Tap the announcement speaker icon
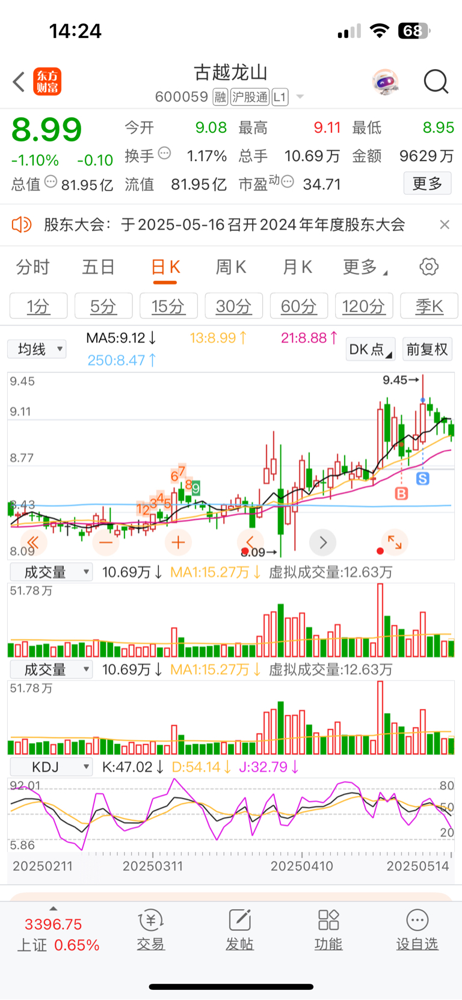 coord(22,225)
